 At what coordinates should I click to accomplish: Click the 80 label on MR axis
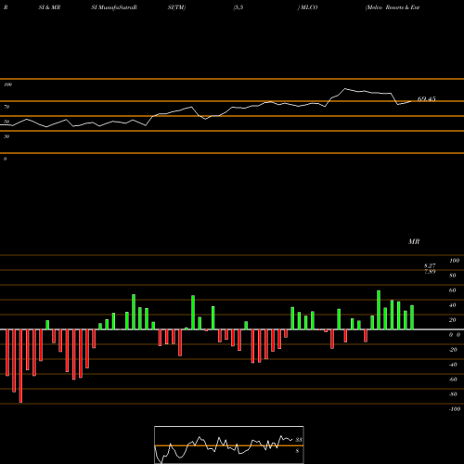click(x=453, y=276)
